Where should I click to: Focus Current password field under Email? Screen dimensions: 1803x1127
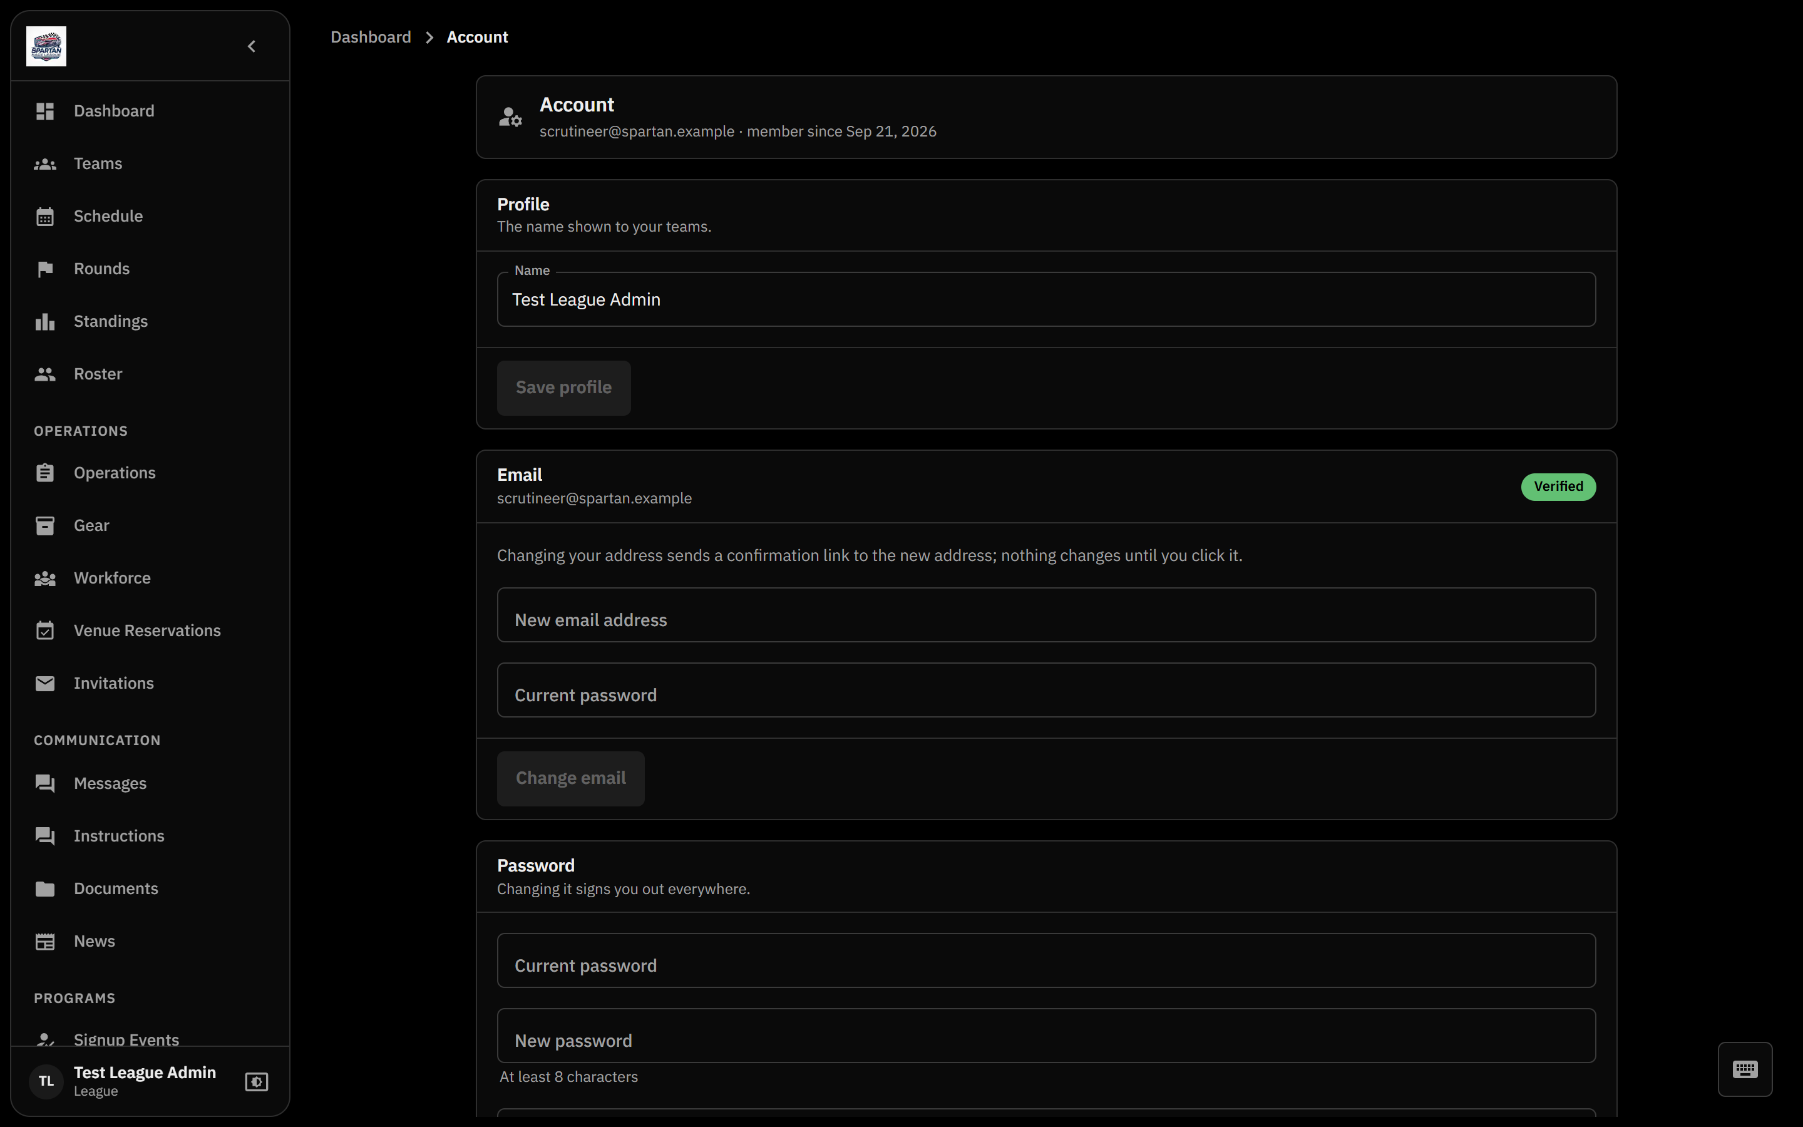1046,690
